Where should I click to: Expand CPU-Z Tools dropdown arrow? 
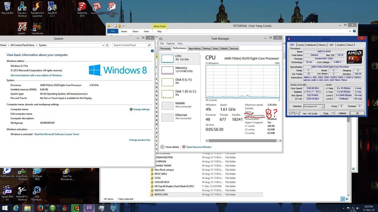tap(333, 113)
